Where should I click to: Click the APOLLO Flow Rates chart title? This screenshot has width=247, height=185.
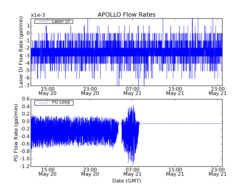[x=126, y=15]
